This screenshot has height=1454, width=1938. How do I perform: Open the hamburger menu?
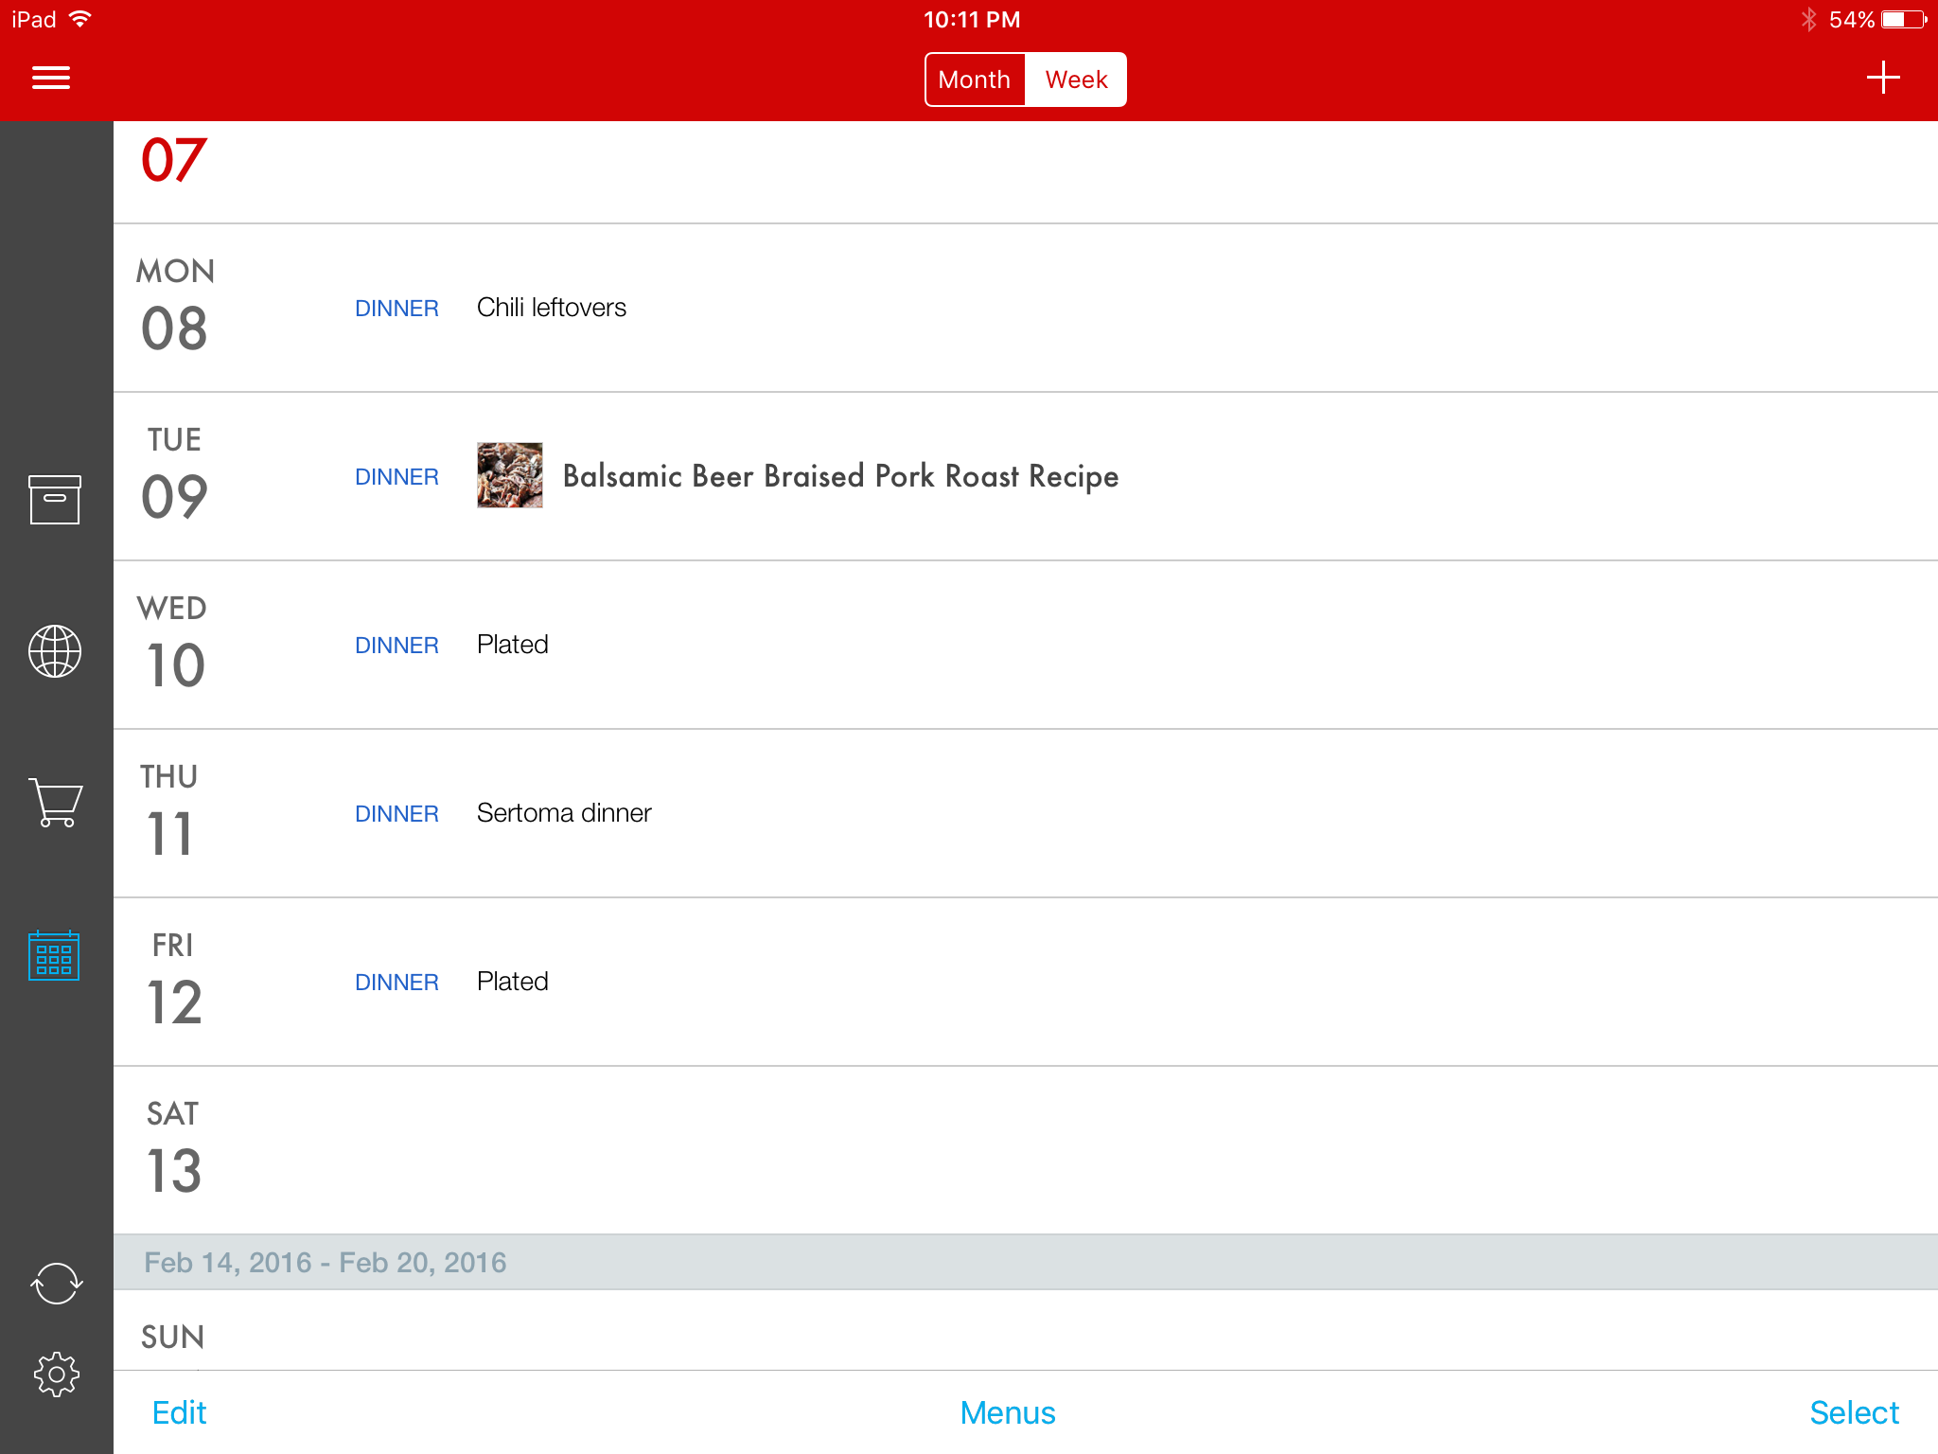[51, 78]
